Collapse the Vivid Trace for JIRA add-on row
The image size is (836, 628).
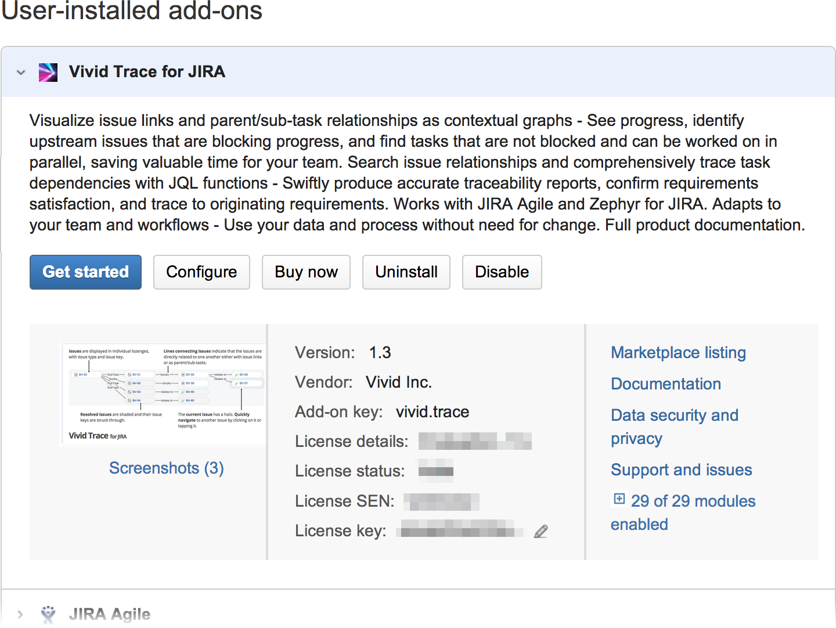click(x=21, y=73)
